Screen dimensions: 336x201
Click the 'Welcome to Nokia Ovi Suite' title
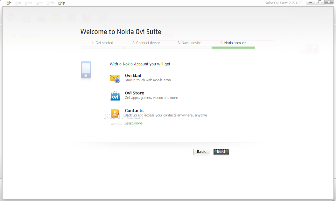point(121,32)
